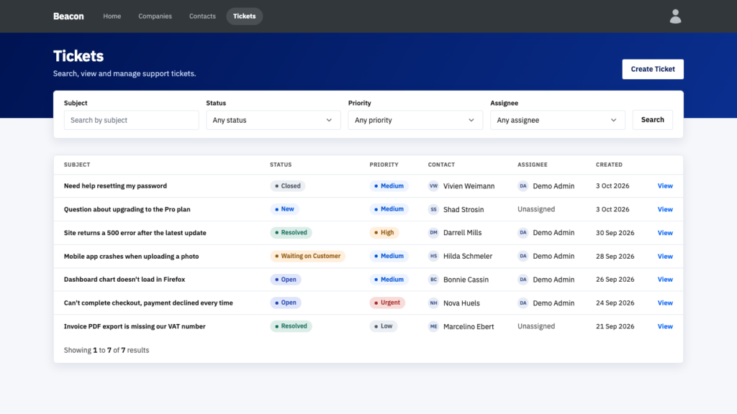
Task: View the password reset ticket
Action: 664,186
